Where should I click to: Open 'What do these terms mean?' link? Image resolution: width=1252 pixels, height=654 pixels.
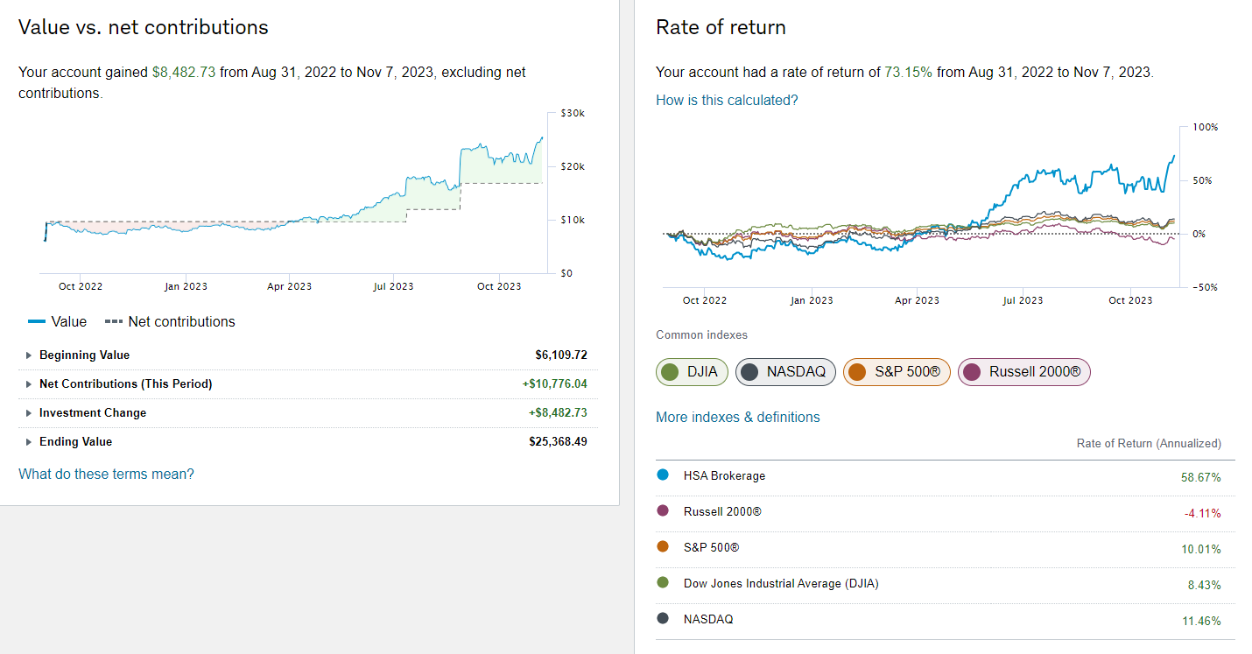point(106,474)
